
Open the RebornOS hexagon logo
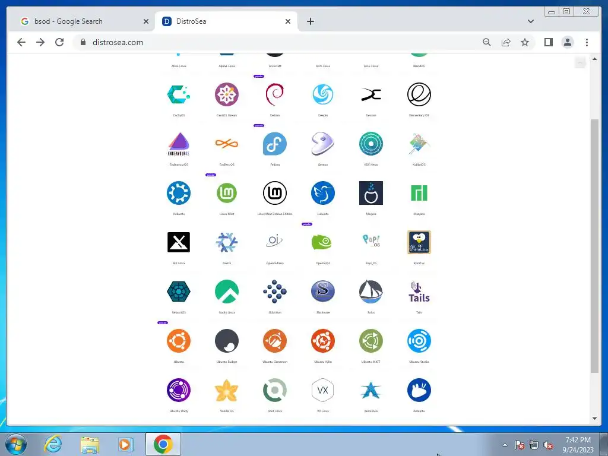179,291
